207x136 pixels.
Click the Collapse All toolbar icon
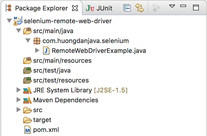pyautogui.click(x=127, y=8)
